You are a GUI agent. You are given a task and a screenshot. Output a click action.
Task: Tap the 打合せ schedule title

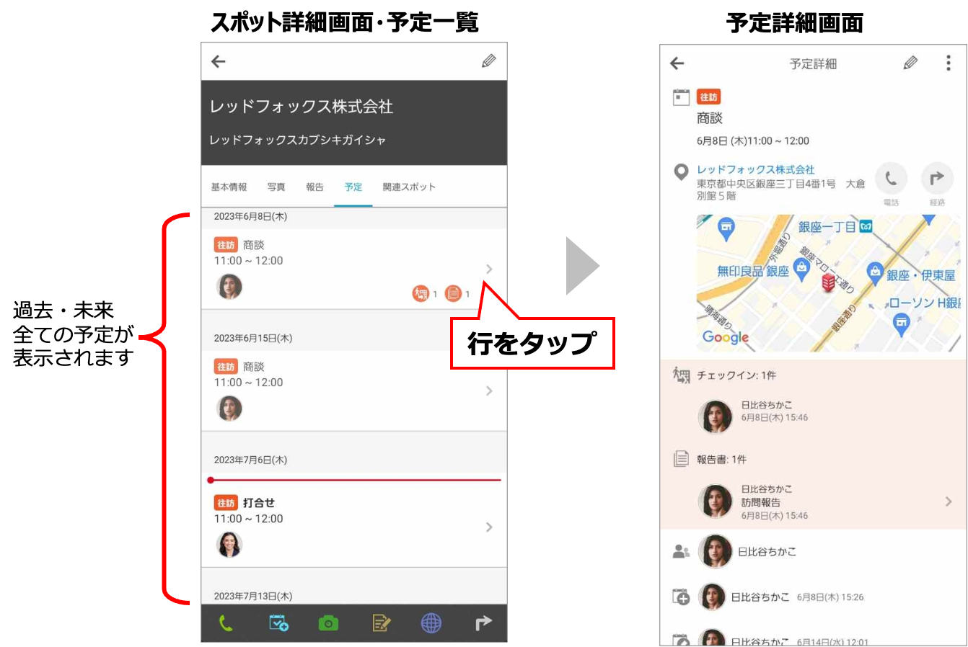259,503
